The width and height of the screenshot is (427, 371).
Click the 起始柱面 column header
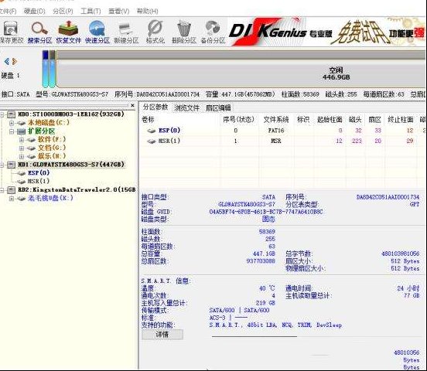click(330, 120)
